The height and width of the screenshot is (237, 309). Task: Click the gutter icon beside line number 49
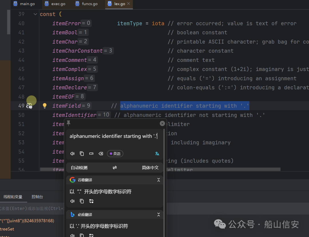point(29,106)
